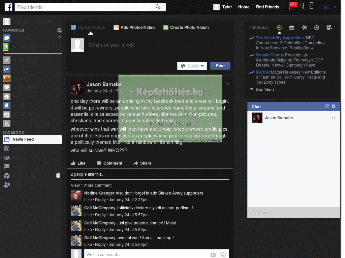The height and width of the screenshot is (258, 345).
Task: Open the Lists icon in sidebar
Action: [7, 185]
